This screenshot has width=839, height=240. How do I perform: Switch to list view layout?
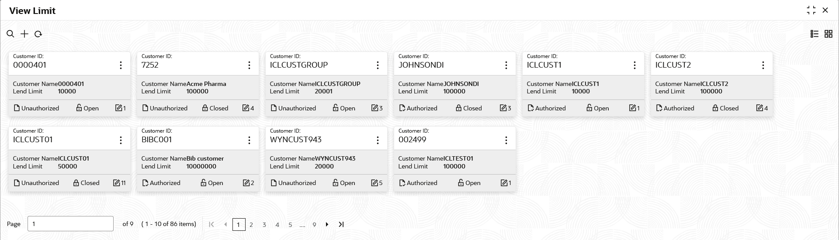815,34
